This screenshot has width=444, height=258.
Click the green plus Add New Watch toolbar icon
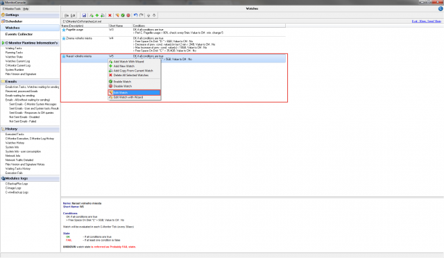97,15
